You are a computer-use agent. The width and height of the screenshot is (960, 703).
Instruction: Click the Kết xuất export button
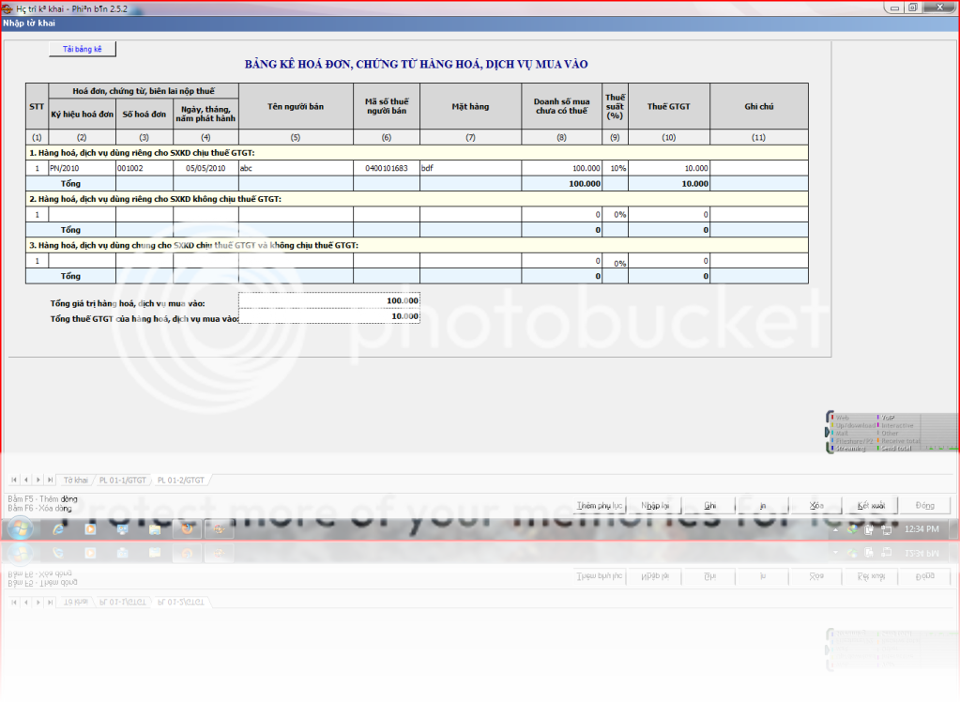point(871,505)
